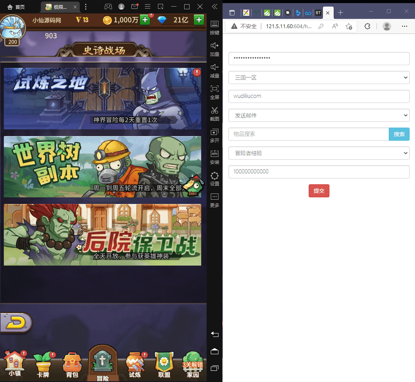Viewport: 415px width, 382px height.
Task: Open 家园 homeland in game bottom bar
Action: point(193,365)
